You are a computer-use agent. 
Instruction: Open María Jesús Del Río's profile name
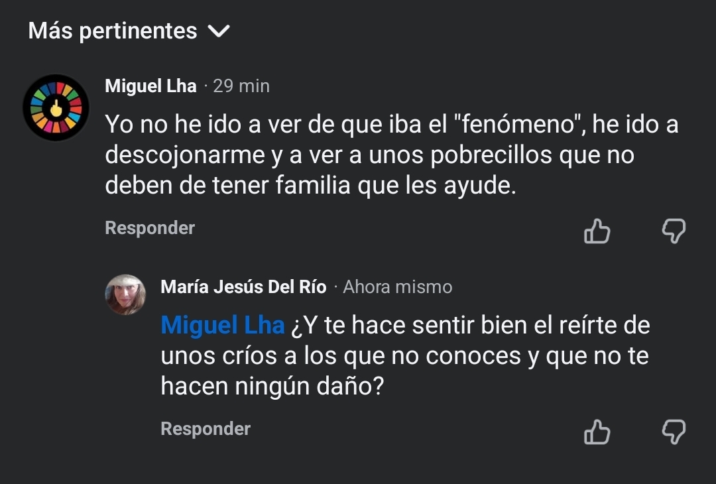tap(243, 287)
